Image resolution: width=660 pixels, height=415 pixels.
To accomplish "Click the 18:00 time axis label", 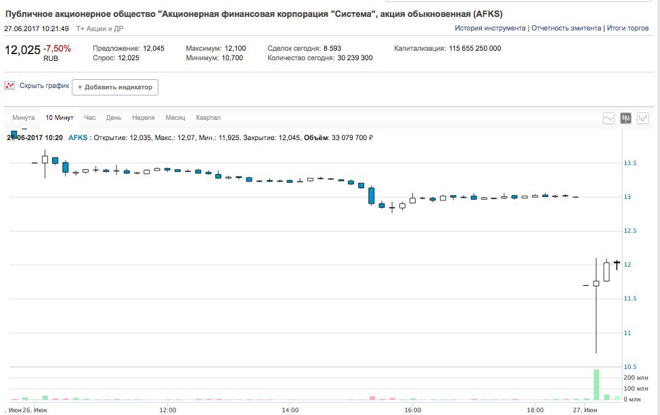I will [535, 410].
